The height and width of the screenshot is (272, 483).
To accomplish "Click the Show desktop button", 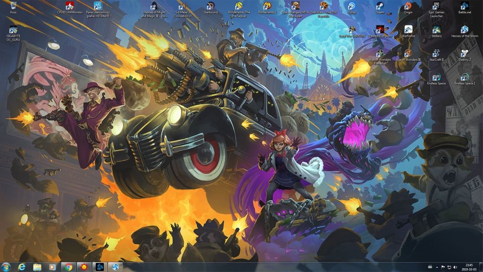I will click(481, 267).
